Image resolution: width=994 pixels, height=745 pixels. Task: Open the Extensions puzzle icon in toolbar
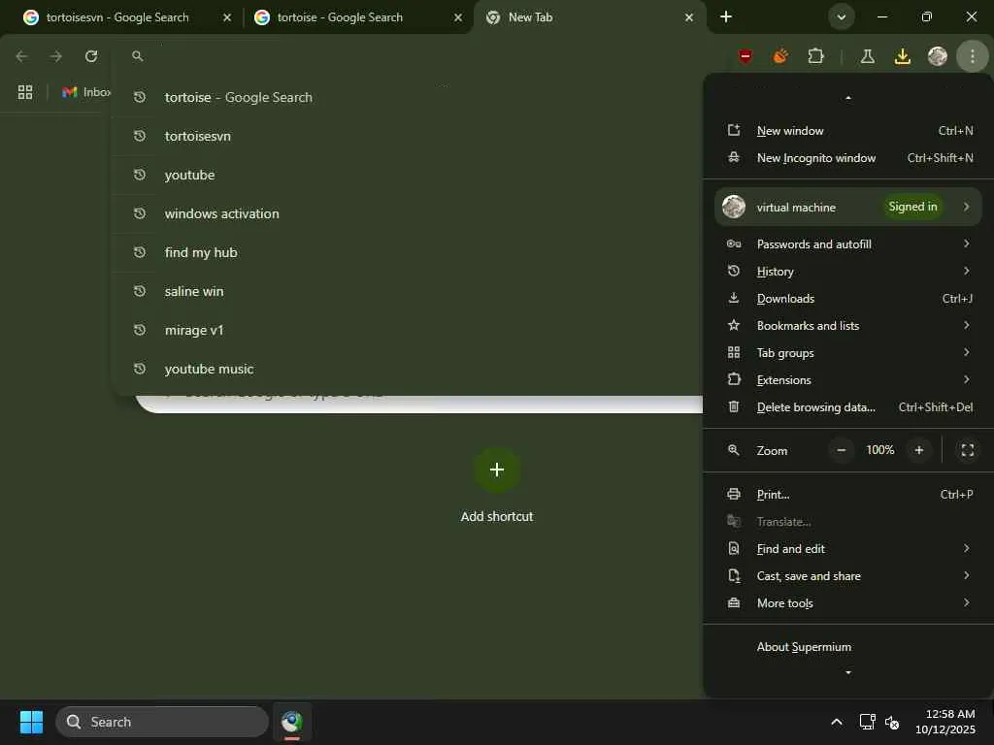(815, 56)
